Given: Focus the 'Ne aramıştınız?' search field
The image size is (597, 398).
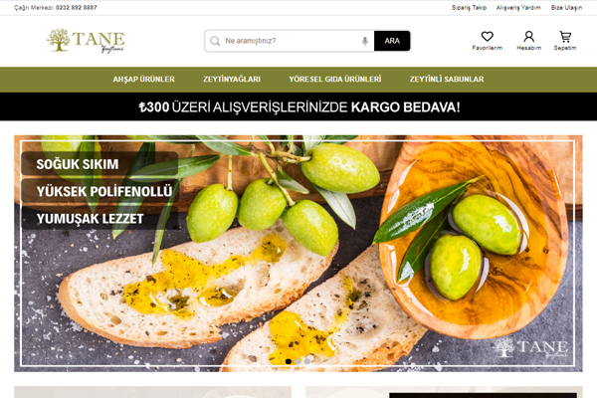Looking at the screenshot, I should [291, 41].
